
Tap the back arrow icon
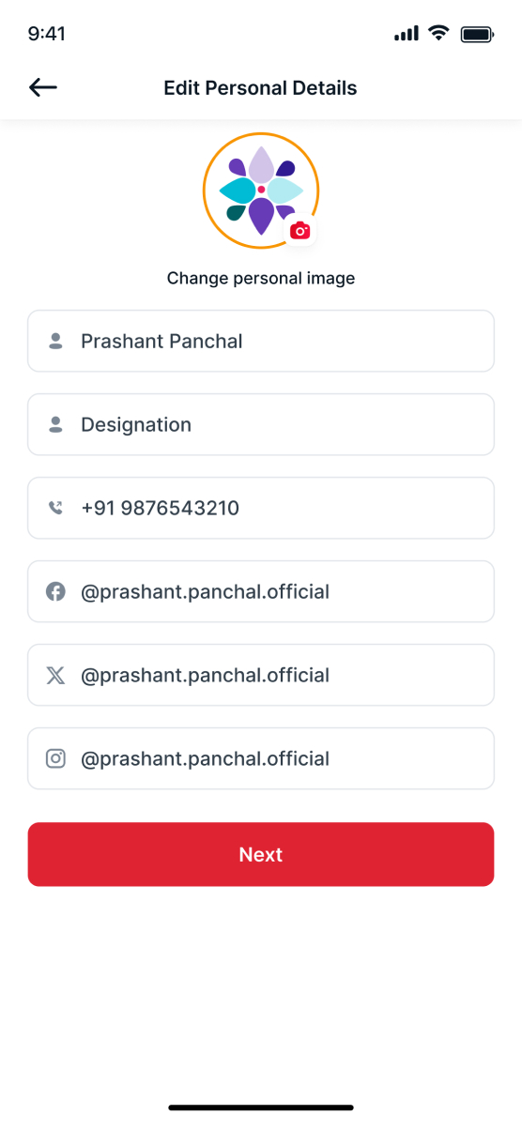[x=43, y=88]
